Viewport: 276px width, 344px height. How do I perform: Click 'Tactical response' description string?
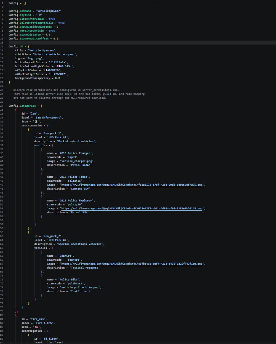(84, 268)
